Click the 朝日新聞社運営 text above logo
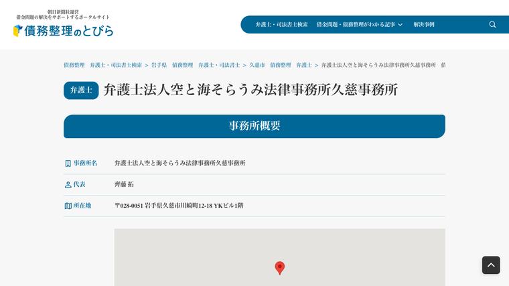 point(63,11)
